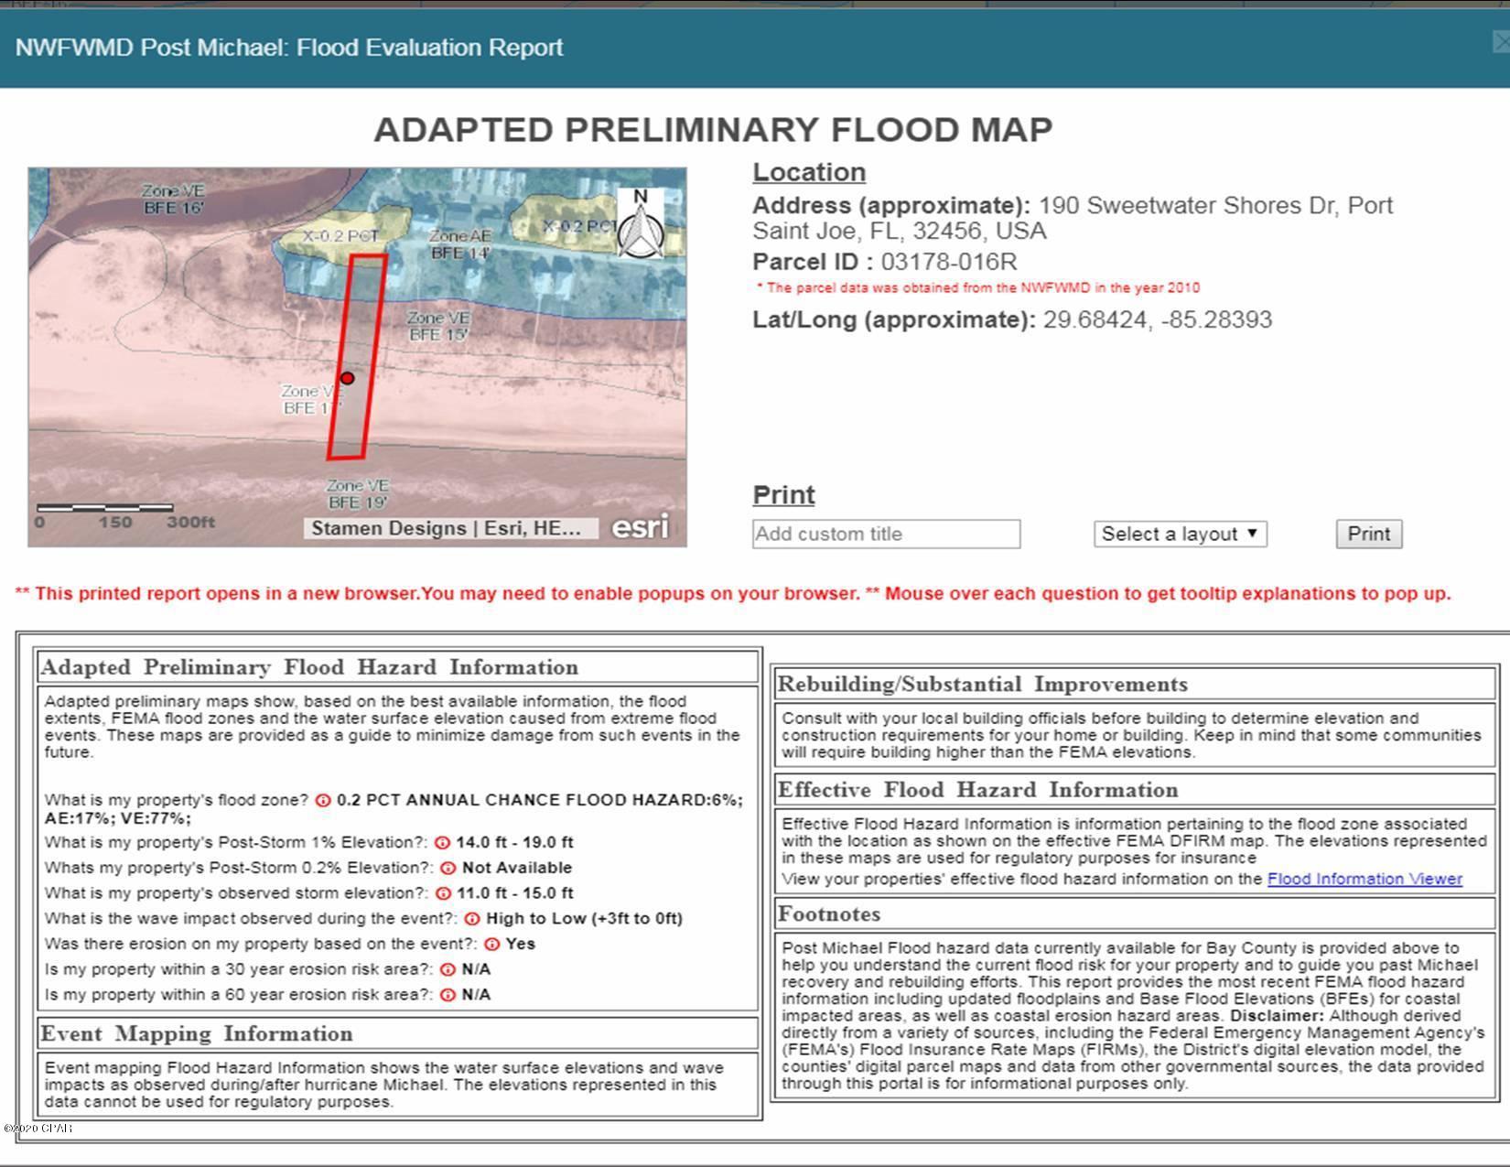
Task: Click the Zone AE BFE 14' map label
Action: click(x=459, y=244)
